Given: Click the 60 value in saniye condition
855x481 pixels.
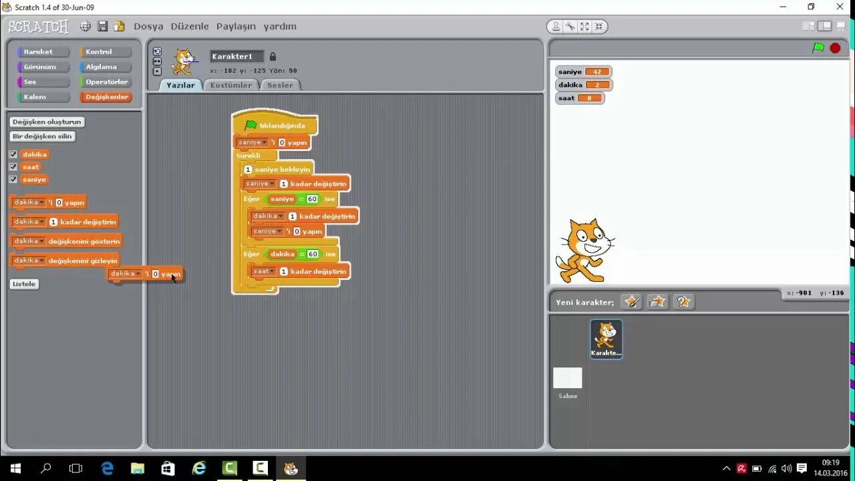Looking at the screenshot, I should 312,199.
